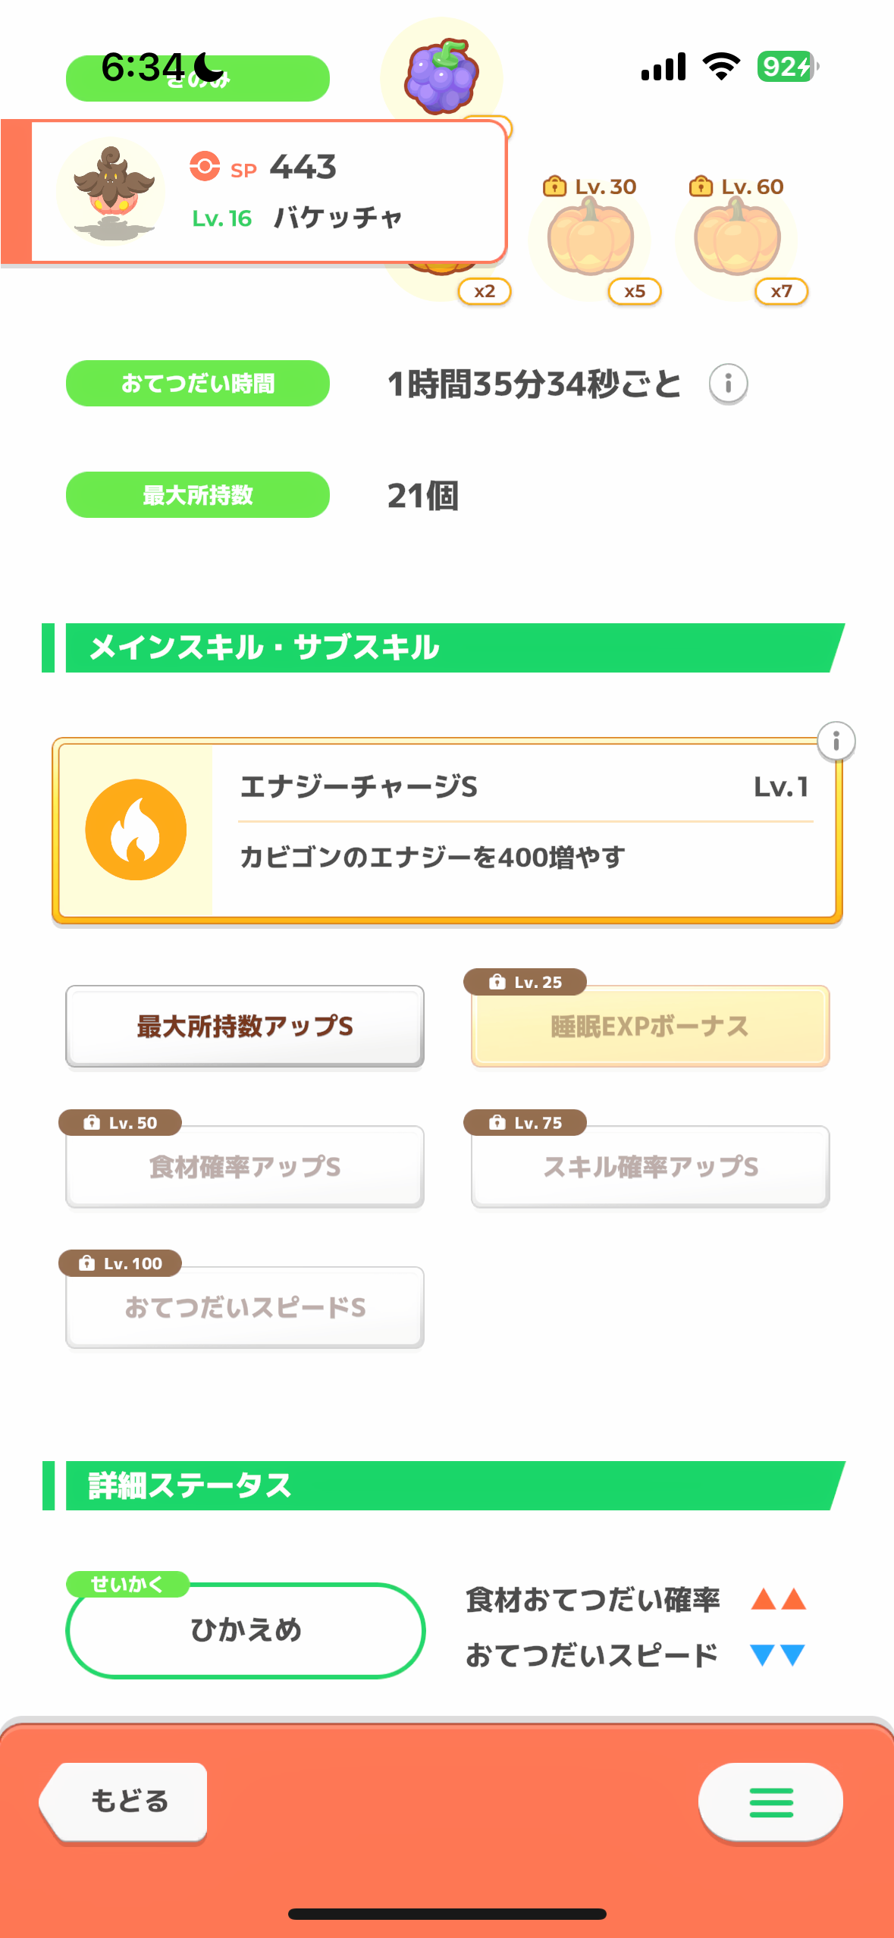This screenshot has height=1938, width=894.
Task: Tap locked 食材確率アップS sub skill
Action: pyautogui.click(x=244, y=1167)
